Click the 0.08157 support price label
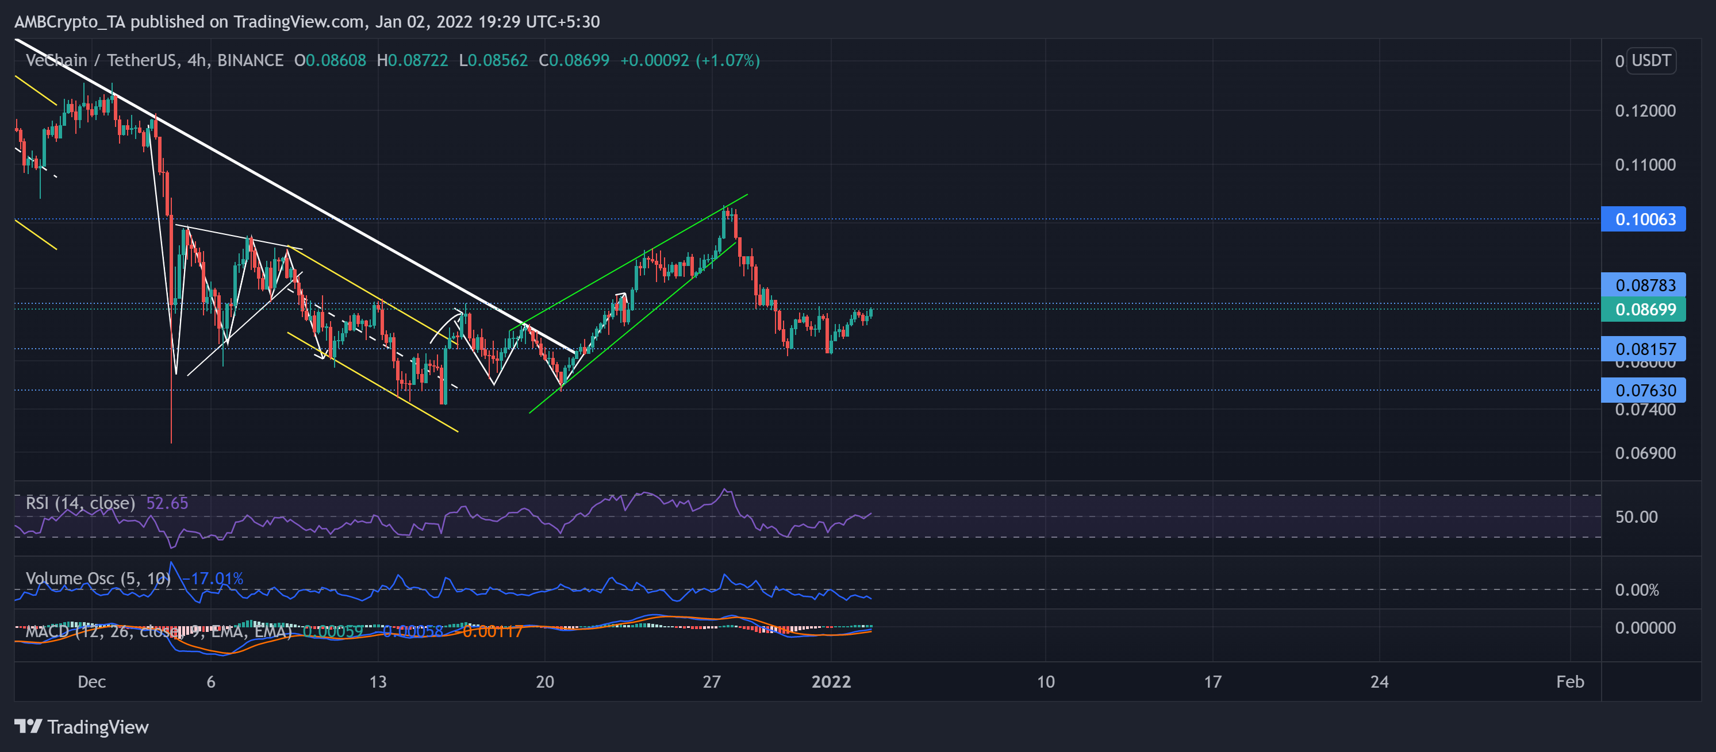The image size is (1716, 752). pos(1644,349)
